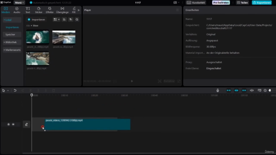Click Importieren in the left sidebar

(x=13, y=27)
